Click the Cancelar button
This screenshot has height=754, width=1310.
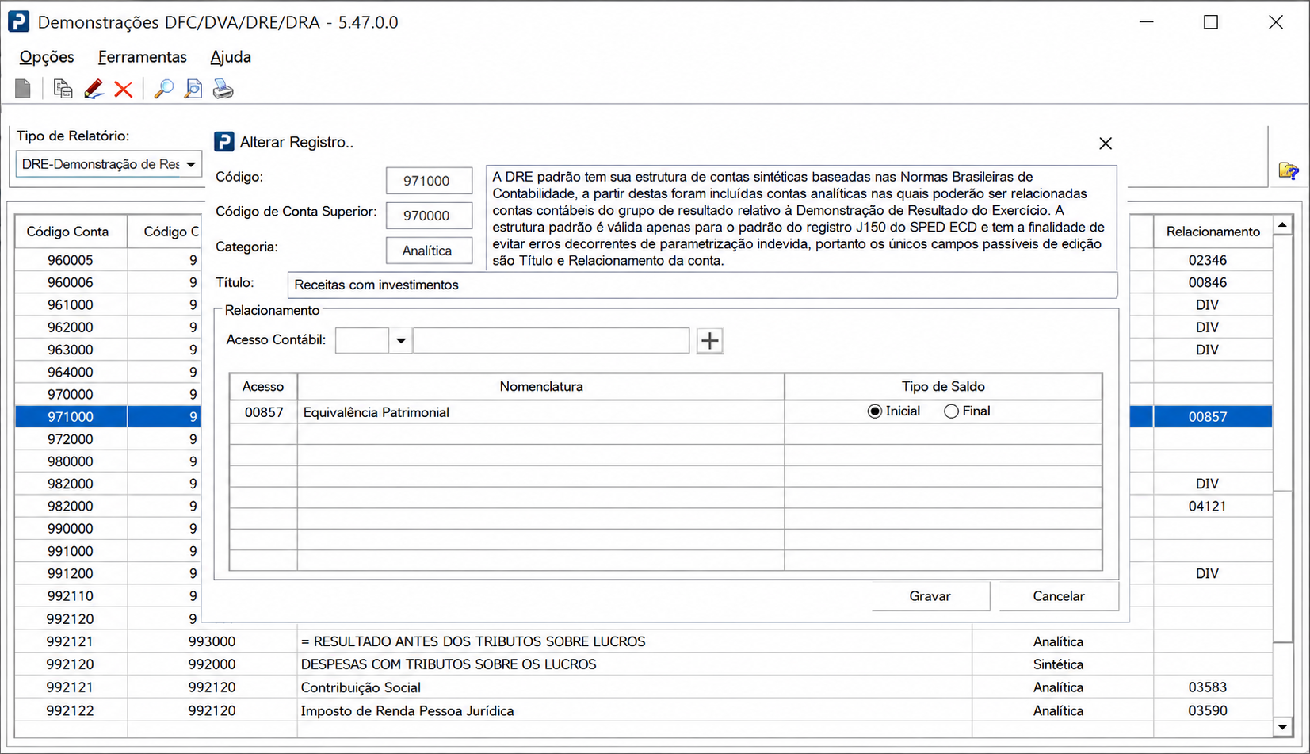(x=1059, y=596)
